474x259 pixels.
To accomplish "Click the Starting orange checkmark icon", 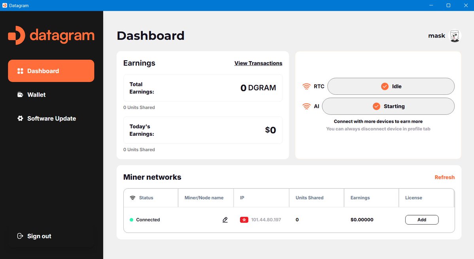I will tap(376, 106).
